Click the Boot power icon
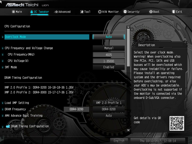The image size is (192, 144). coord(151,12)
